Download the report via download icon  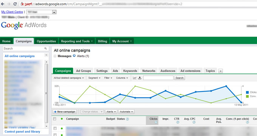(139, 78)
